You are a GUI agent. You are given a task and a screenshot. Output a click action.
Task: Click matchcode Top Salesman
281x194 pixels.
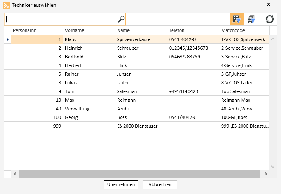[x=244, y=91]
